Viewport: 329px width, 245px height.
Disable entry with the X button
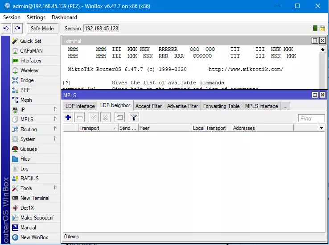click(105, 117)
